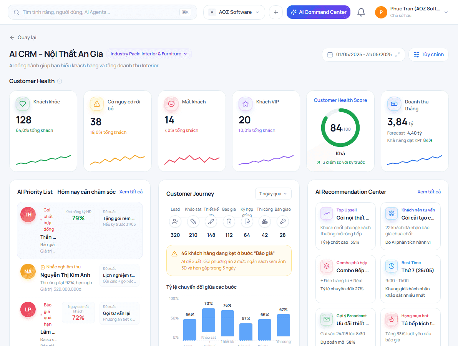
Task: Click the Báo giá clipboard stage icon
Action: click(229, 221)
